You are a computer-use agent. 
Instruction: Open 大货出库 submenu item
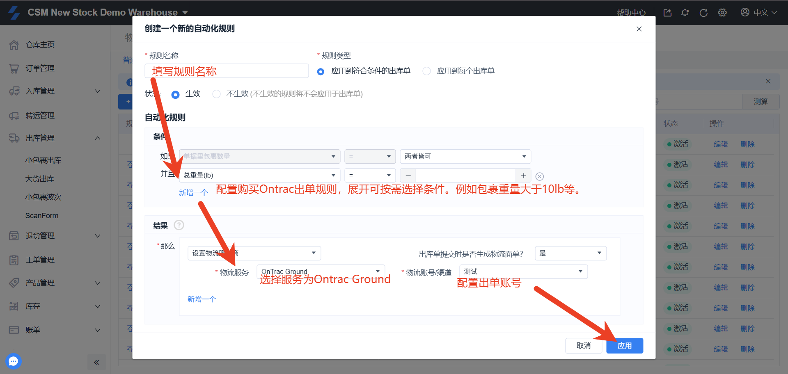[40, 179]
